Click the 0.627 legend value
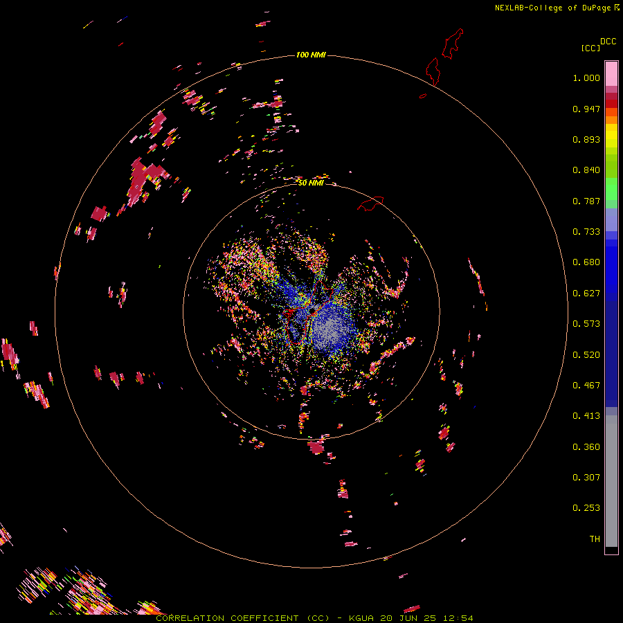This screenshot has width=623, height=623. click(x=586, y=294)
